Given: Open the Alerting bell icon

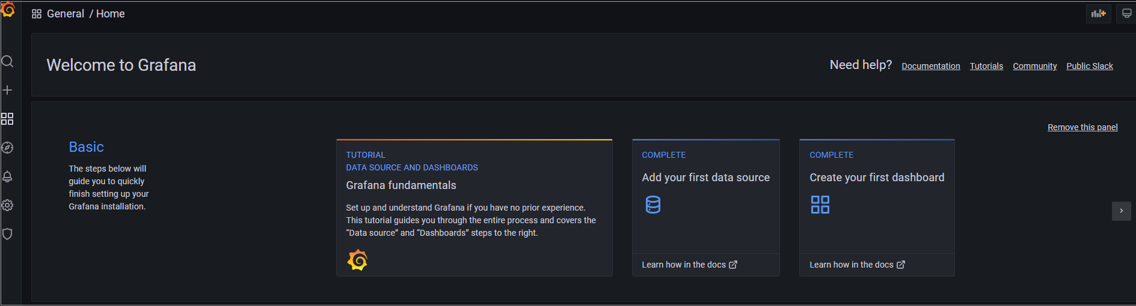Looking at the screenshot, I should point(7,176).
